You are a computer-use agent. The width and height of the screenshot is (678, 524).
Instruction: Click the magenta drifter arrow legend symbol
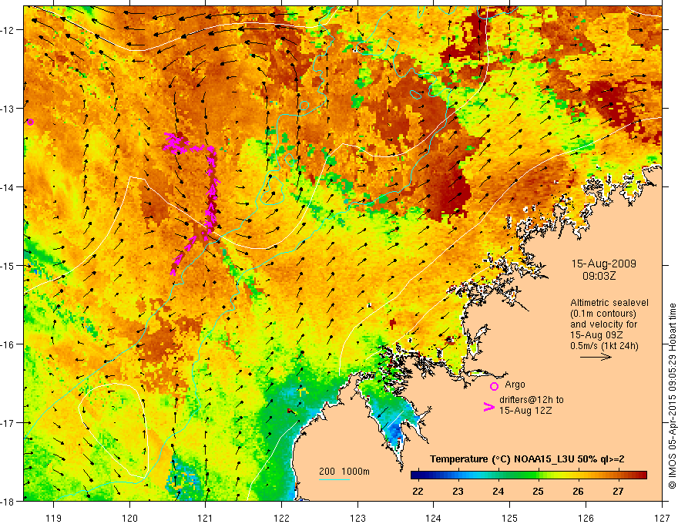488,407
